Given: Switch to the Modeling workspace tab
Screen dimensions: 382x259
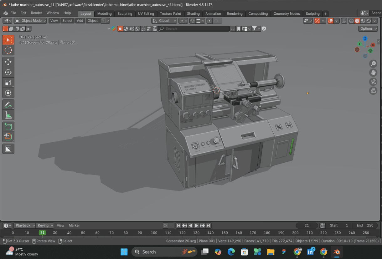Looking at the screenshot, I should pyautogui.click(x=104, y=14).
